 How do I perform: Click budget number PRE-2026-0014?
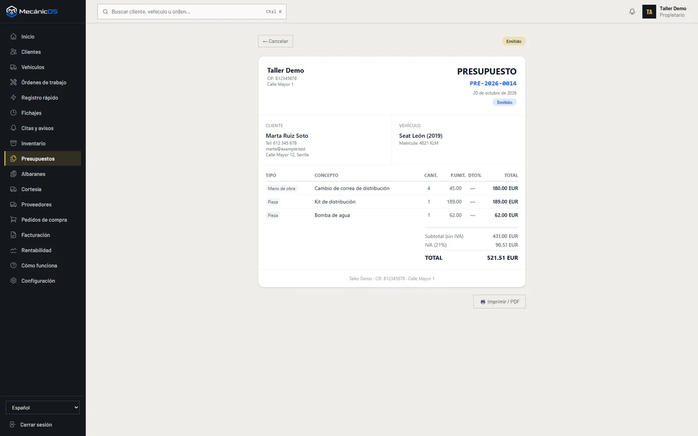(x=493, y=83)
